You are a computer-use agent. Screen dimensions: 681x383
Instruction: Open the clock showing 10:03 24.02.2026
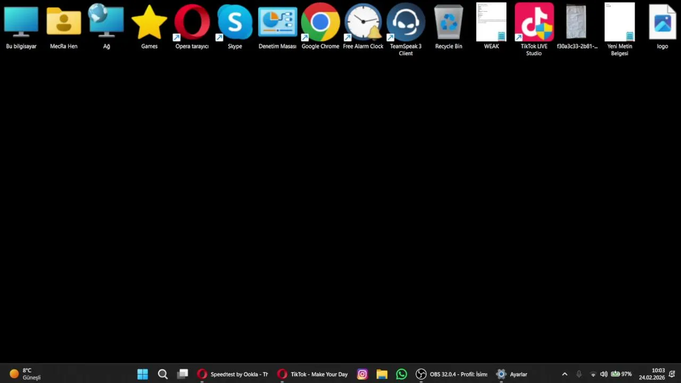point(652,374)
